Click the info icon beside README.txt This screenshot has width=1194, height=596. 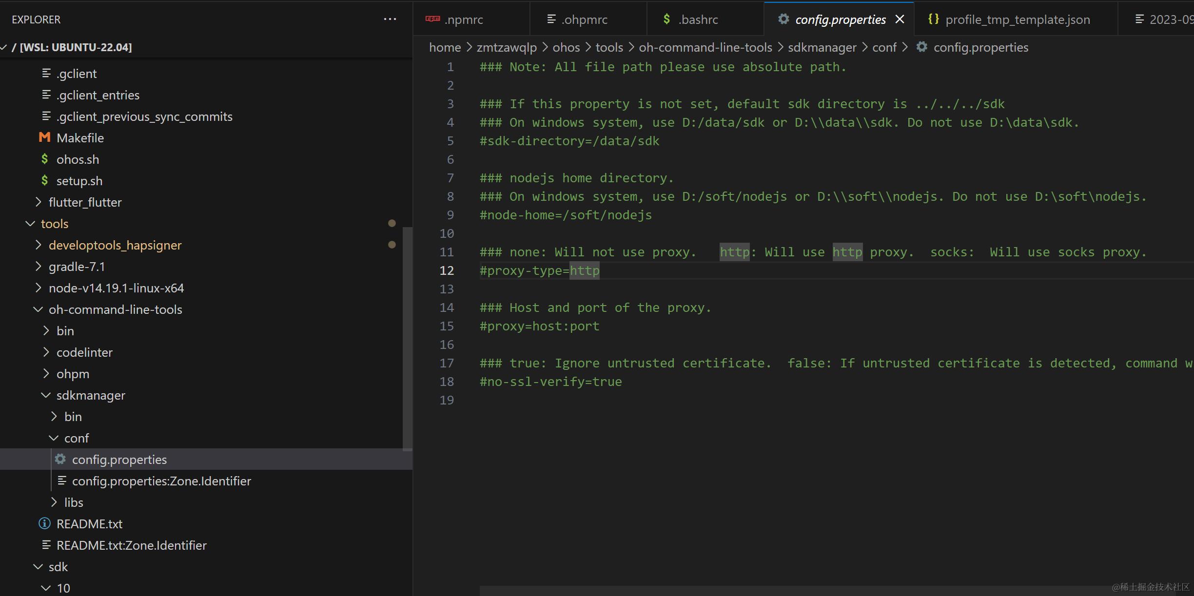click(x=44, y=524)
